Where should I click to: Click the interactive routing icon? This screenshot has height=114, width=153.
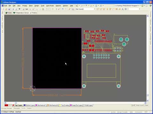(98, 9)
